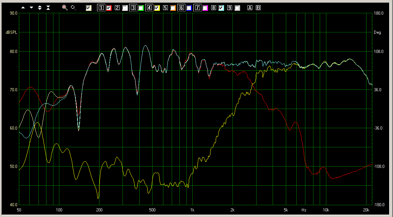Toggle the master checkbox left of curve 1

tap(89, 8)
